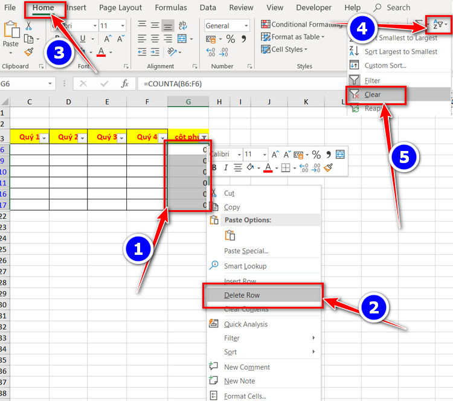
Task: Click the Increase Indent icon
Action: [x=155, y=52]
